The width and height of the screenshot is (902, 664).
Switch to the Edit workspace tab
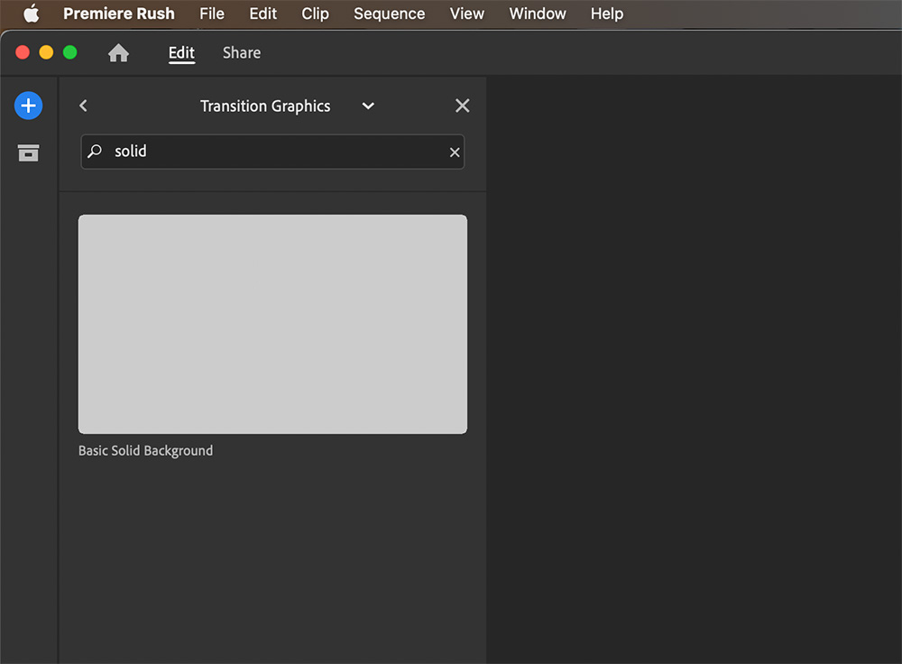182,53
